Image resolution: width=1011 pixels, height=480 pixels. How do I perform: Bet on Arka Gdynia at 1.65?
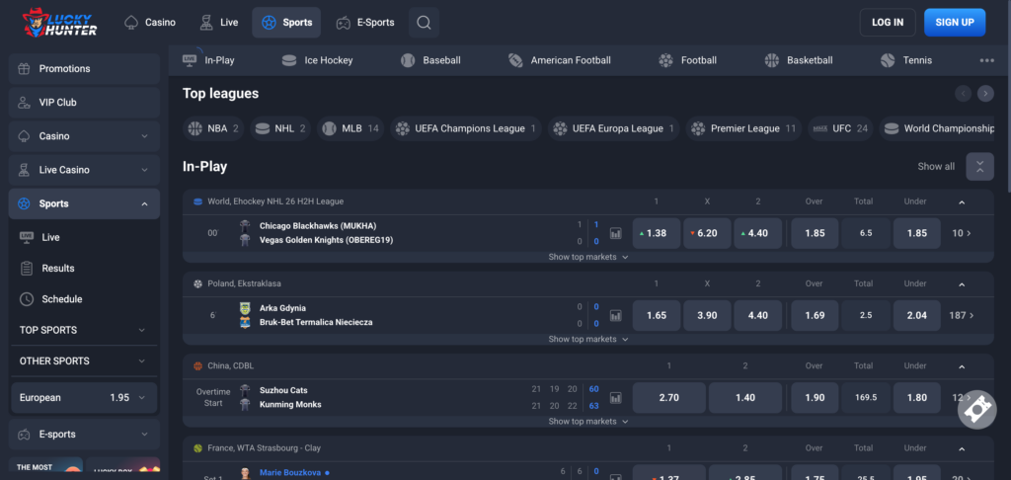pyautogui.click(x=657, y=315)
